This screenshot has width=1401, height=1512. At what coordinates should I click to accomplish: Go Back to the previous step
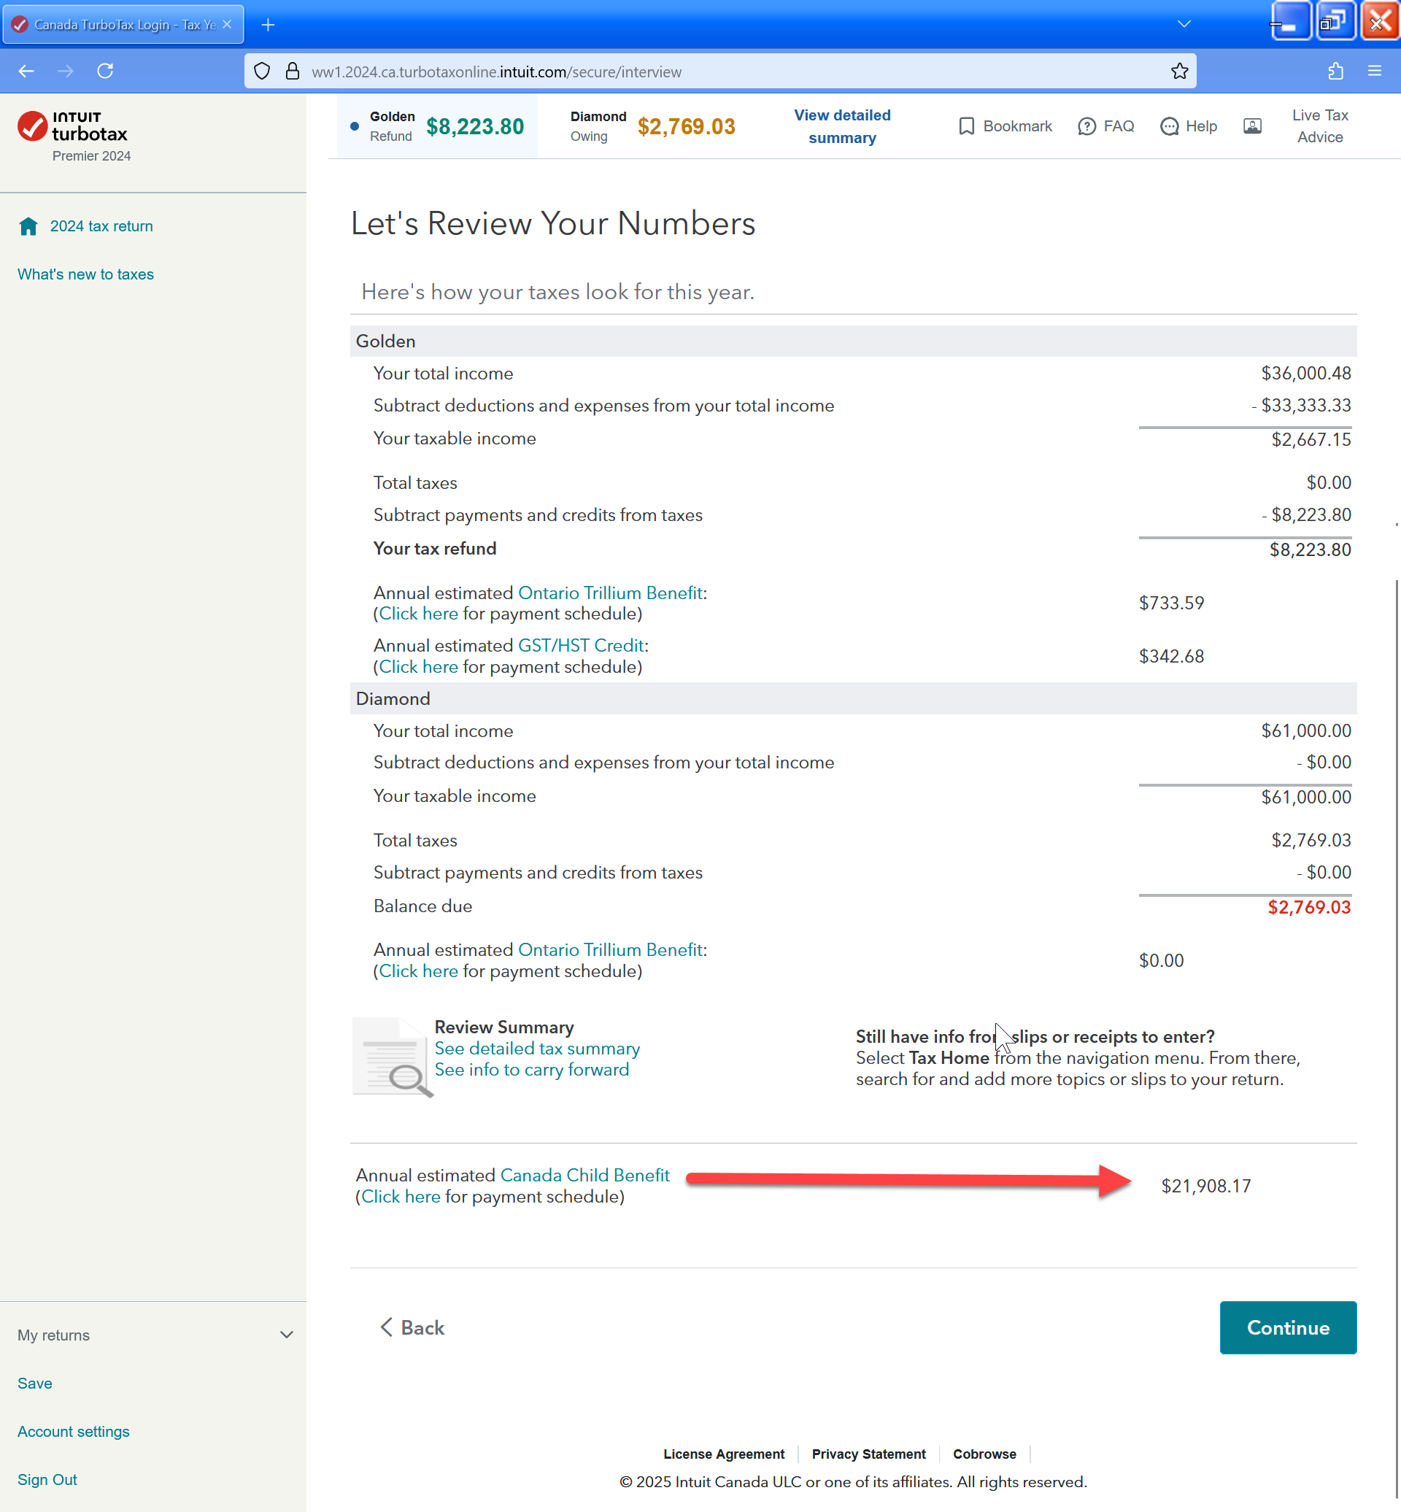click(x=413, y=1327)
